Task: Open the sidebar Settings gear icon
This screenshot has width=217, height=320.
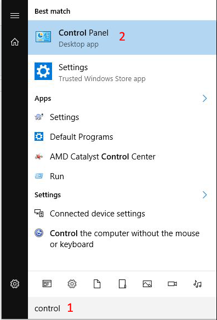Action: click(x=15, y=284)
